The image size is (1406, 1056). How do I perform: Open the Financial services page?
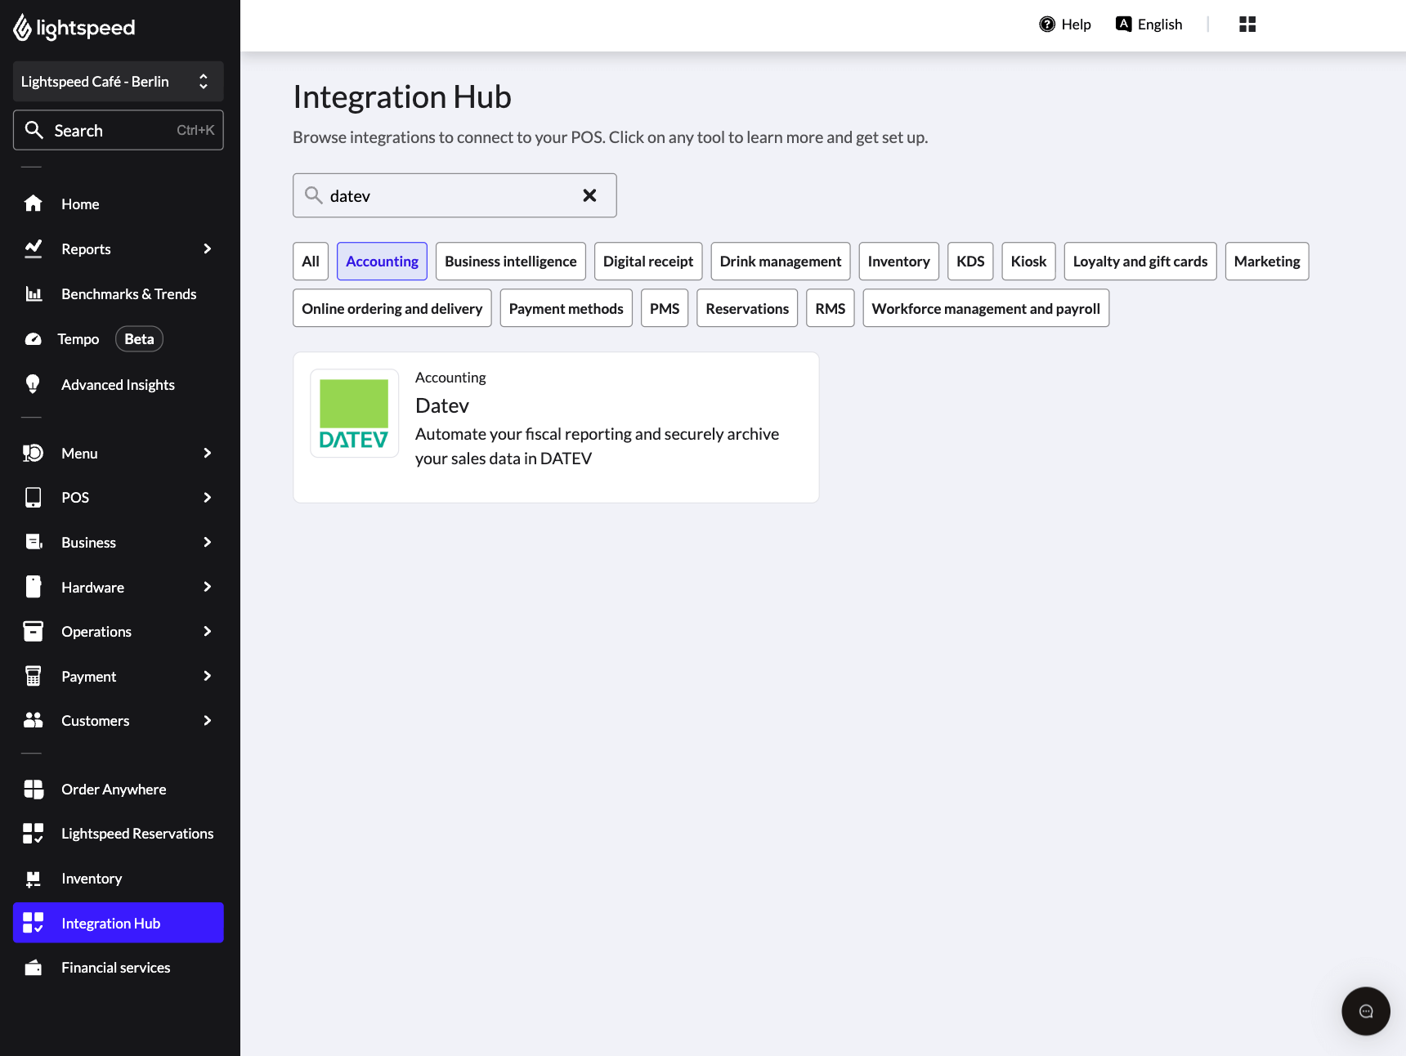tap(115, 967)
